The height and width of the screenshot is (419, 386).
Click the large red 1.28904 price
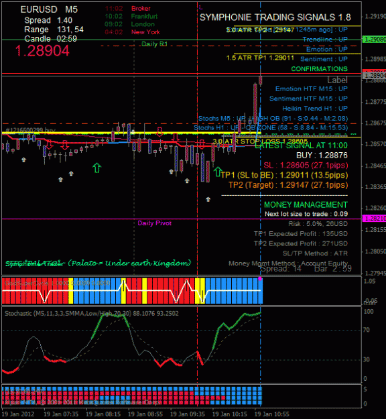pyautogui.click(x=42, y=50)
